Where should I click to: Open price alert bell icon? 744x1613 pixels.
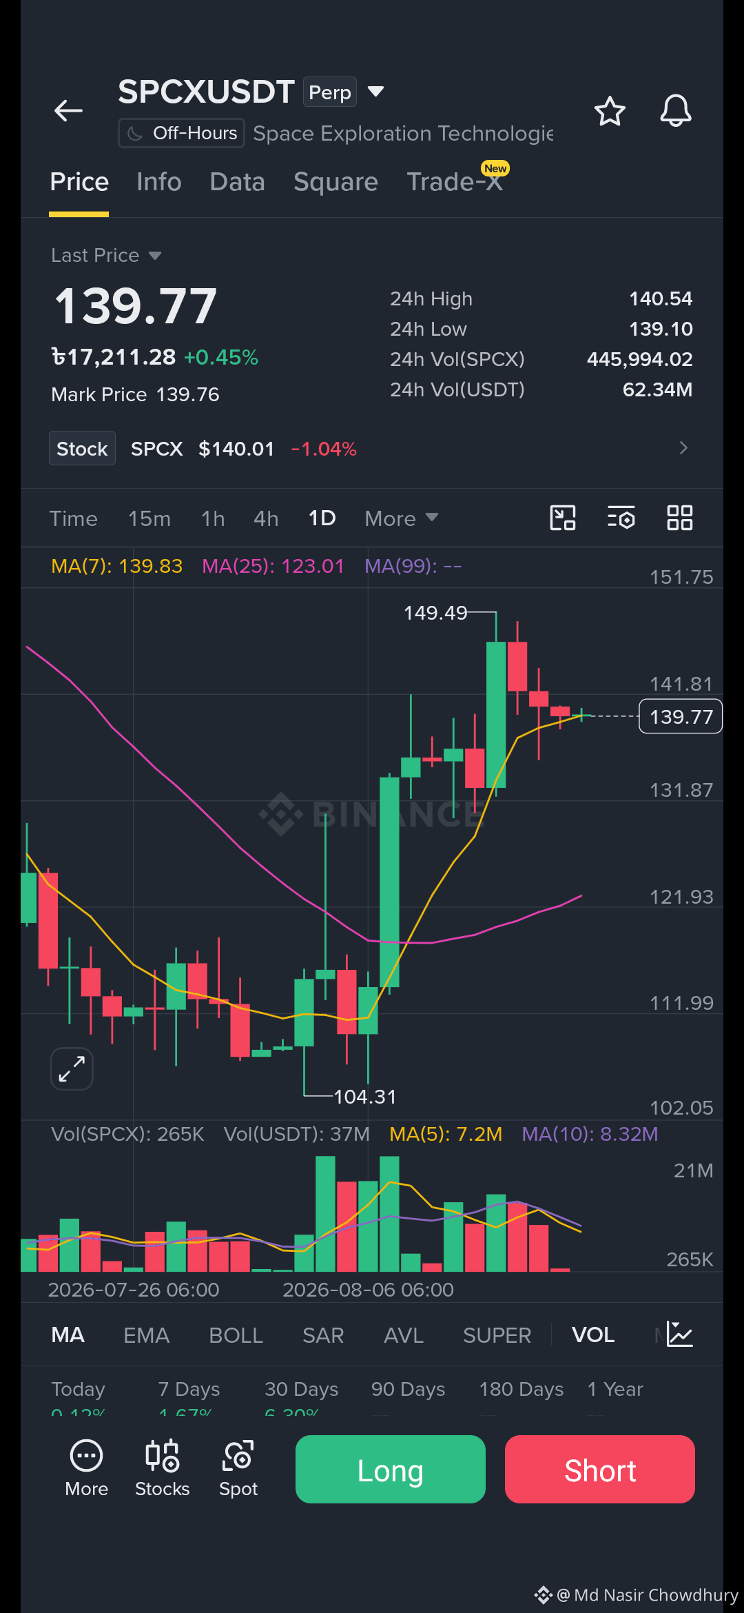(676, 110)
